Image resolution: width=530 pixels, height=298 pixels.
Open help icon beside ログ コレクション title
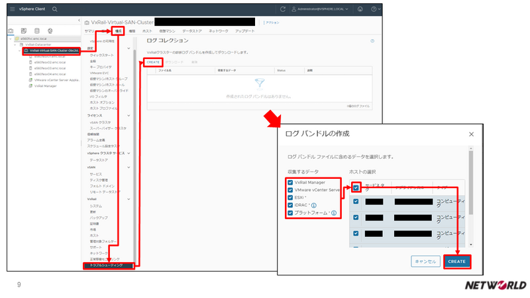click(x=372, y=41)
